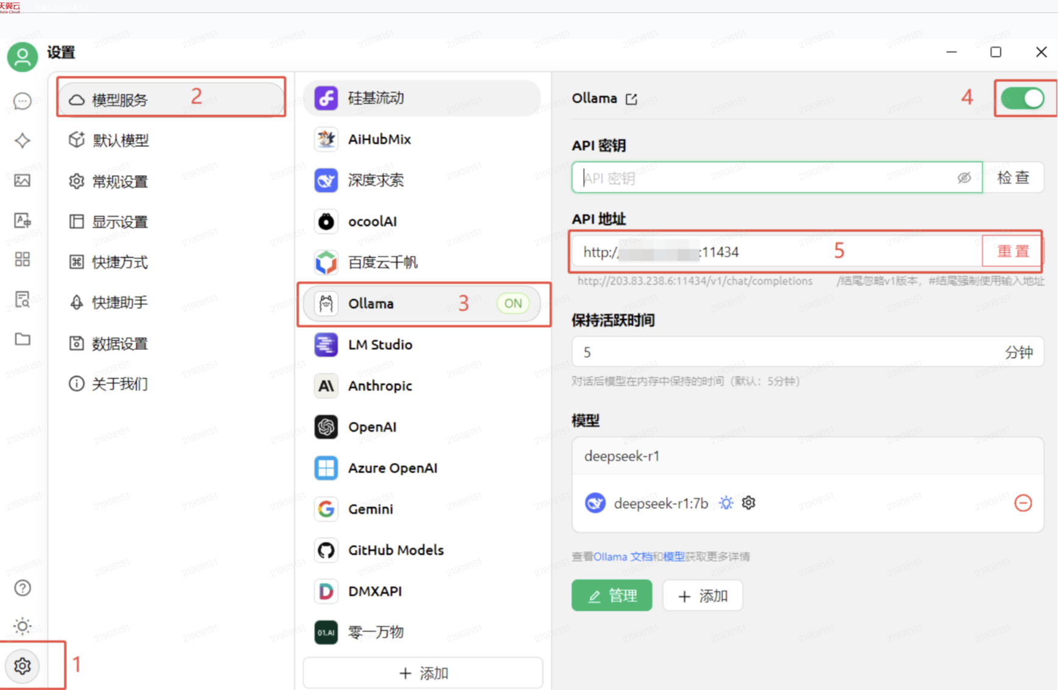The width and height of the screenshot is (1058, 690).
Task: Open the image painting sidebar icon
Action: tap(23, 180)
